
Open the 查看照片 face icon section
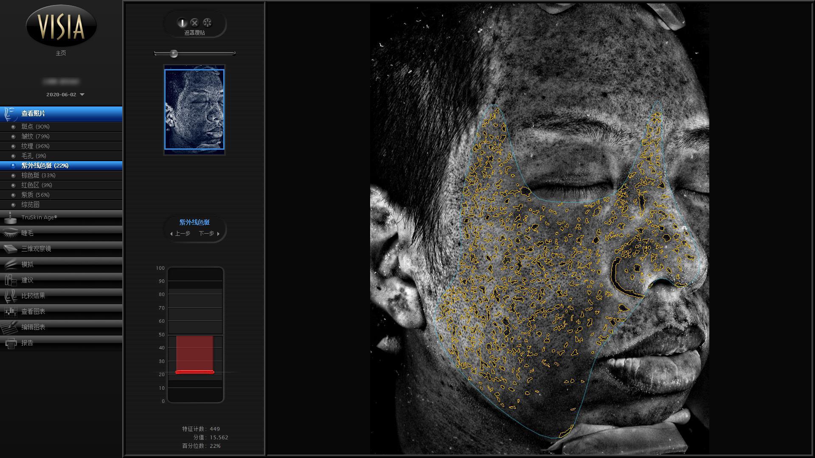tap(10, 114)
